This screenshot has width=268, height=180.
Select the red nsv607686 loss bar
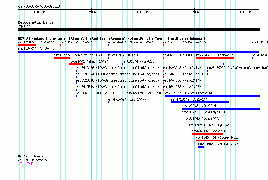207,134
